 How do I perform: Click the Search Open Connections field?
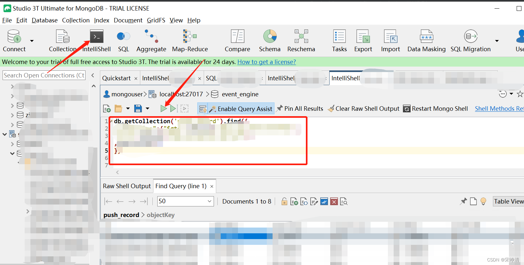(x=44, y=75)
